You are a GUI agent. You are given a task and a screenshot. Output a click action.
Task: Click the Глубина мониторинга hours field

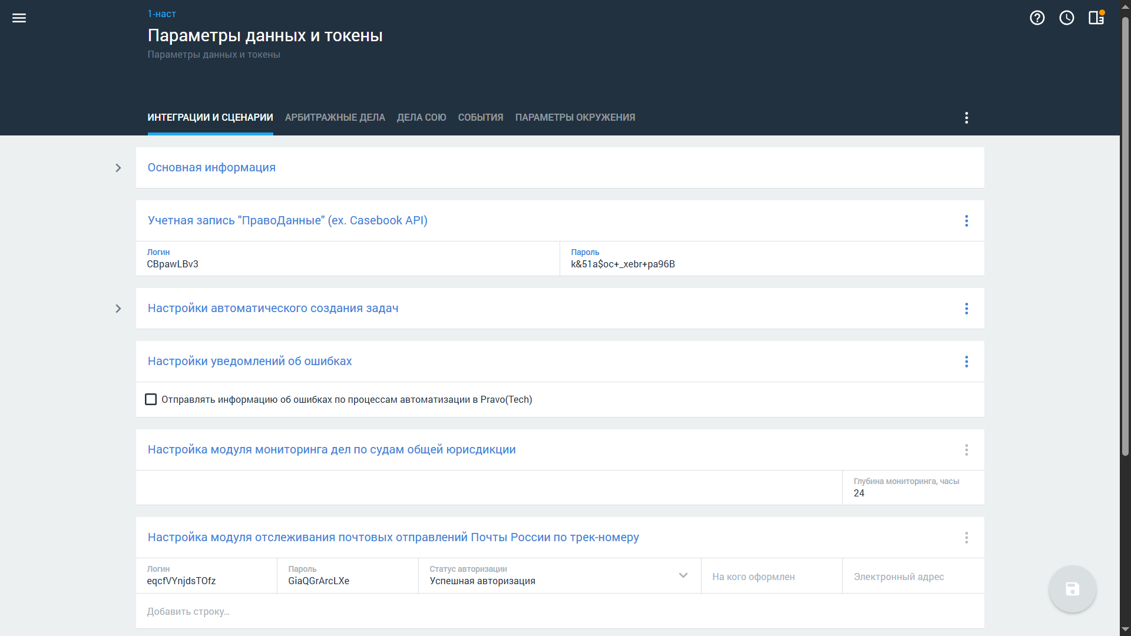pyautogui.click(x=913, y=488)
